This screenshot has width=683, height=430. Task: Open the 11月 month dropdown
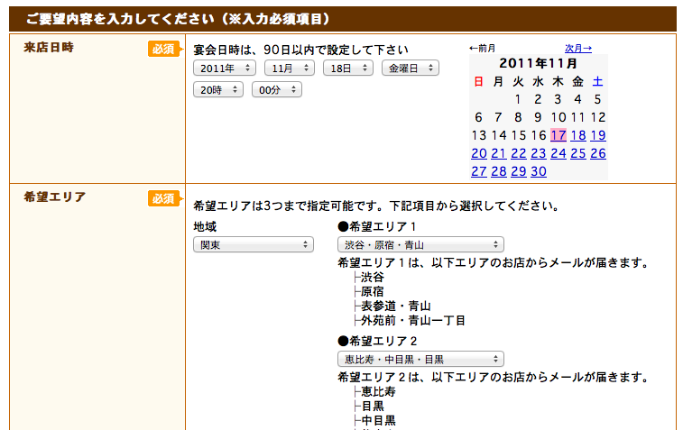click(290, 69)
